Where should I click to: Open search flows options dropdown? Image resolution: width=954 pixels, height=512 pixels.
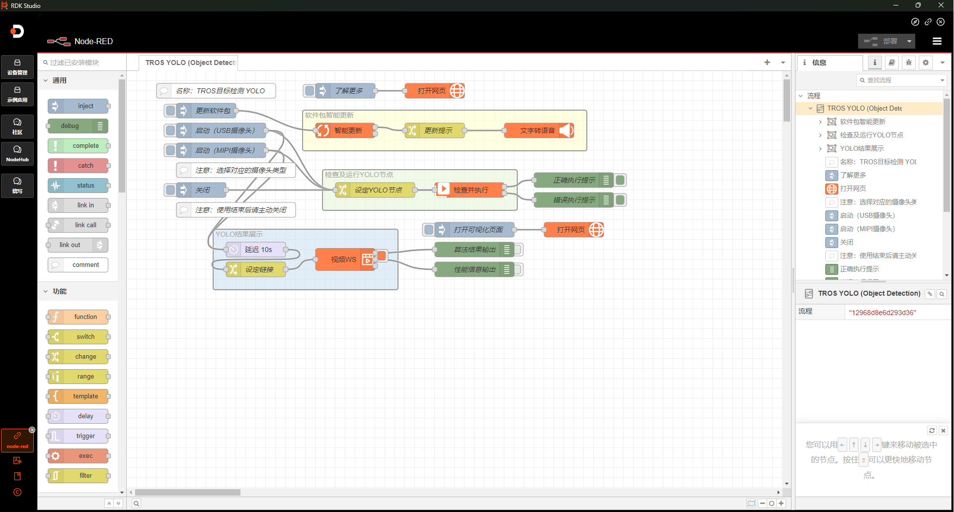coord(943,80)
